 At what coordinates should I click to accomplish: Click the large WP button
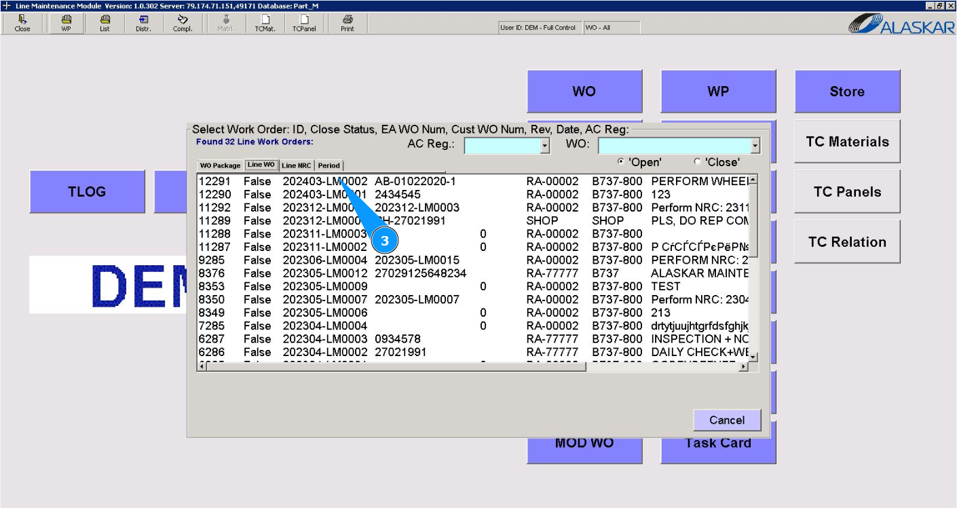(x=718, y=91)
